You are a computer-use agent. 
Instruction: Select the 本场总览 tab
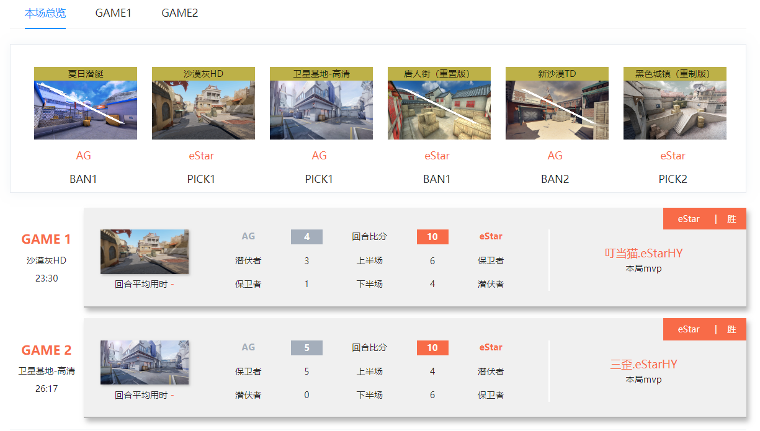coord(45,12)
